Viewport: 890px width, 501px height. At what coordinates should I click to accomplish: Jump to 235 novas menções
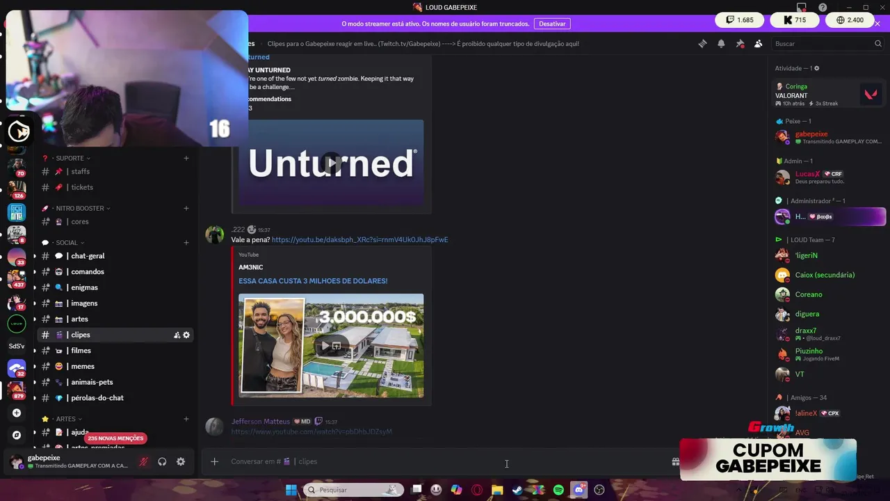point(115,438)
